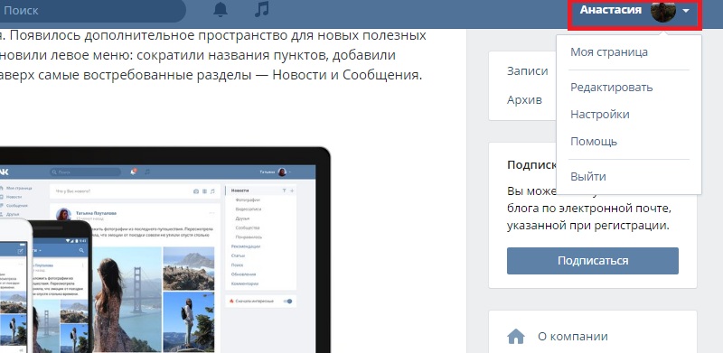Choose Редактировать in profile menu
This screenshot has height=353, width=723.
[x=612, y=87]
